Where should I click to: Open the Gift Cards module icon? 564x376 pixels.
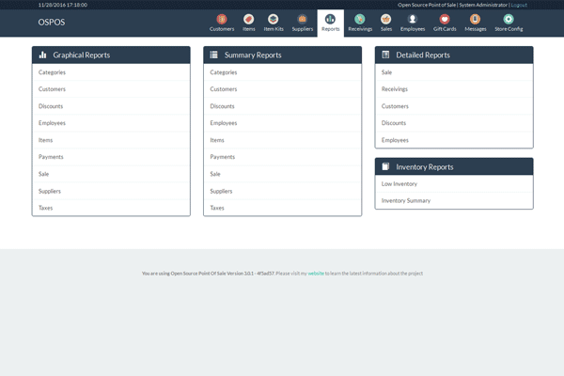pos(445,19)
